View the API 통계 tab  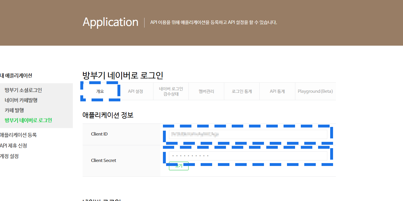(x=277, y=91)
